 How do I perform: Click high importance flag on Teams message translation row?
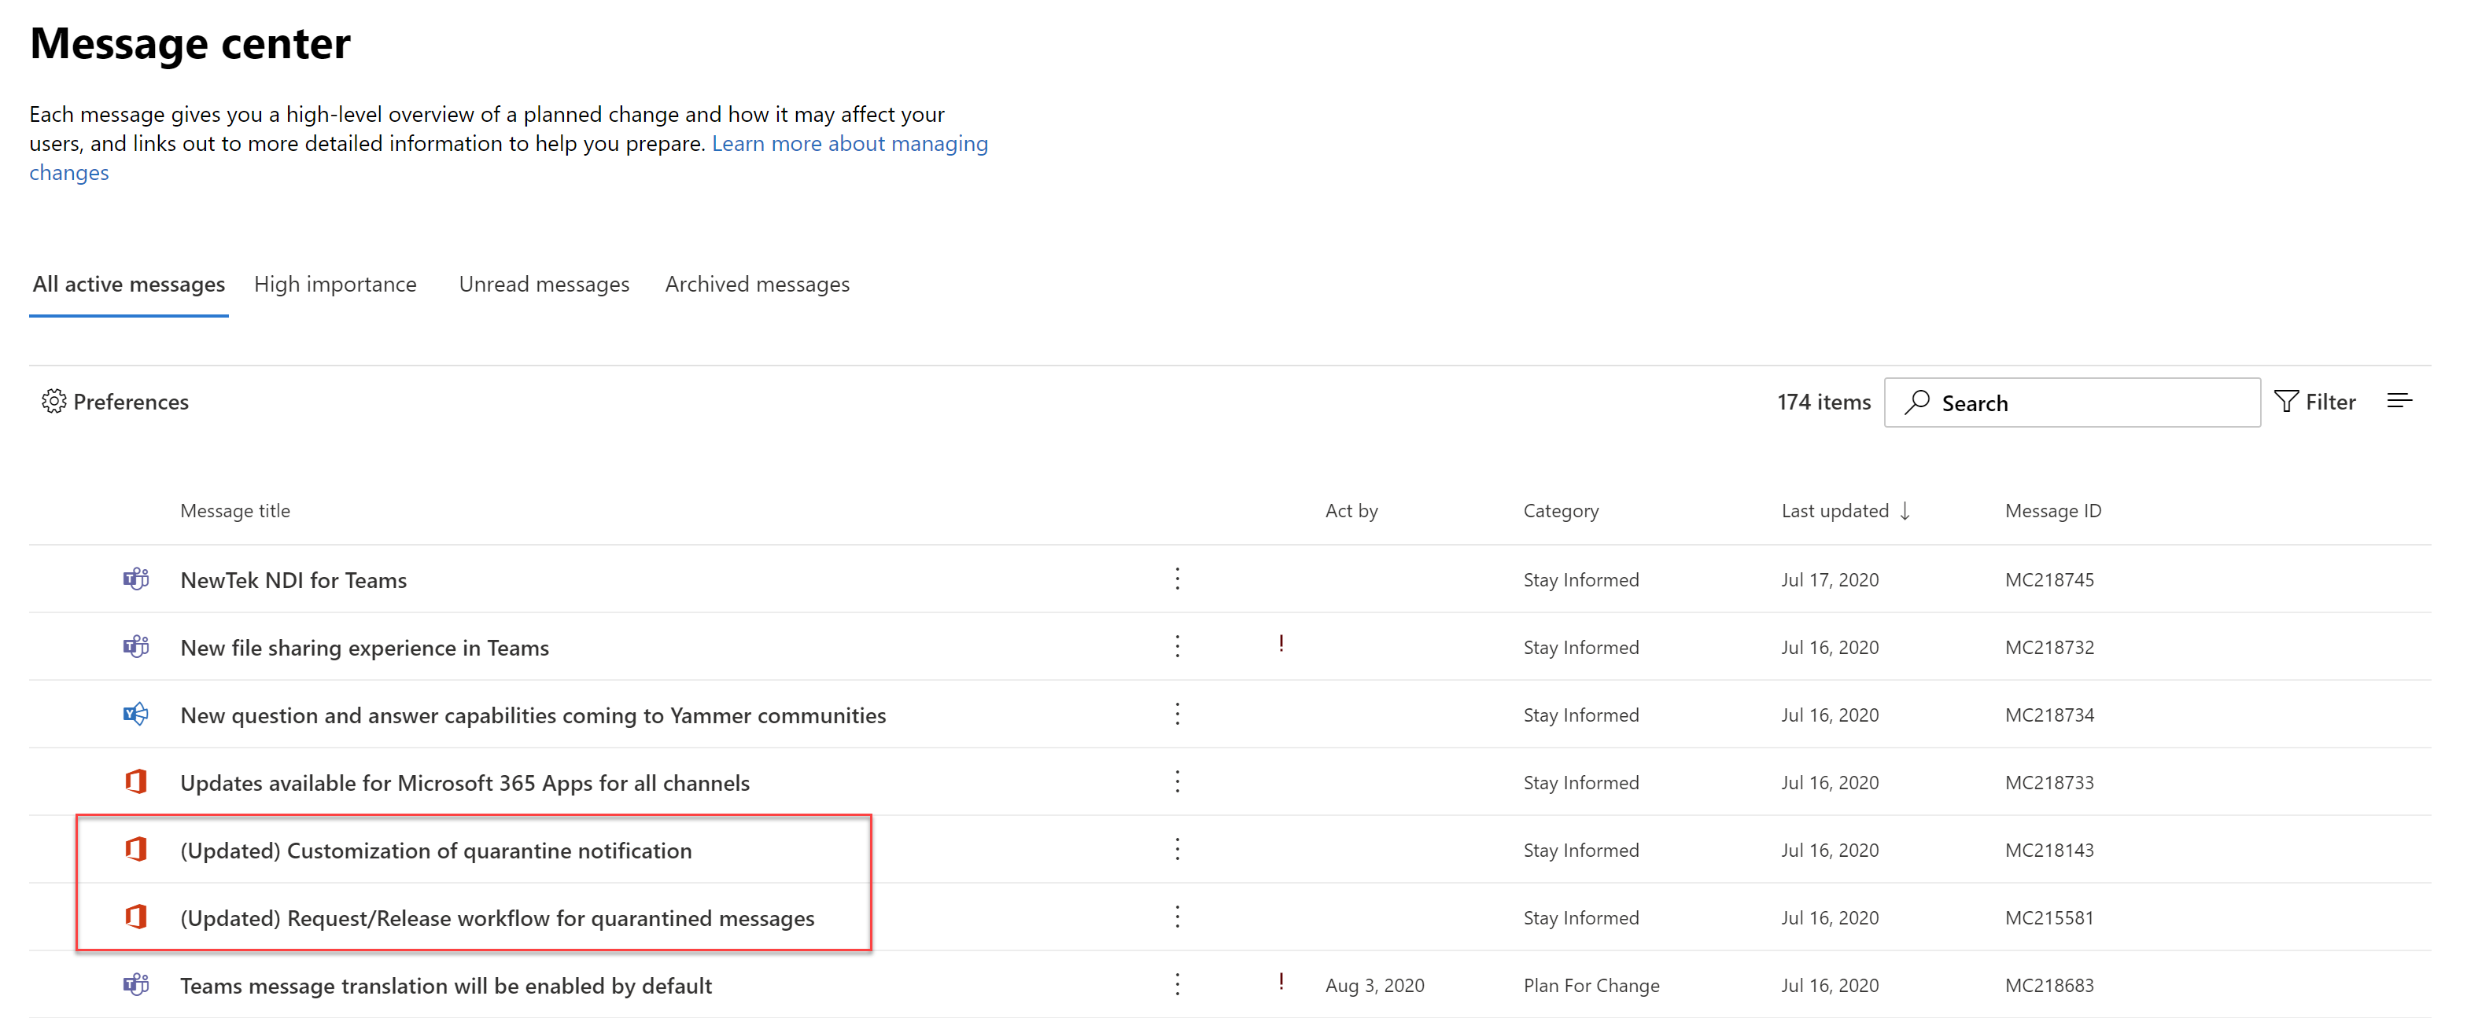click(1281, 982)
